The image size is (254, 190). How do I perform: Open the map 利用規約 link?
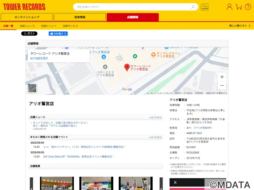coord(199,93)
